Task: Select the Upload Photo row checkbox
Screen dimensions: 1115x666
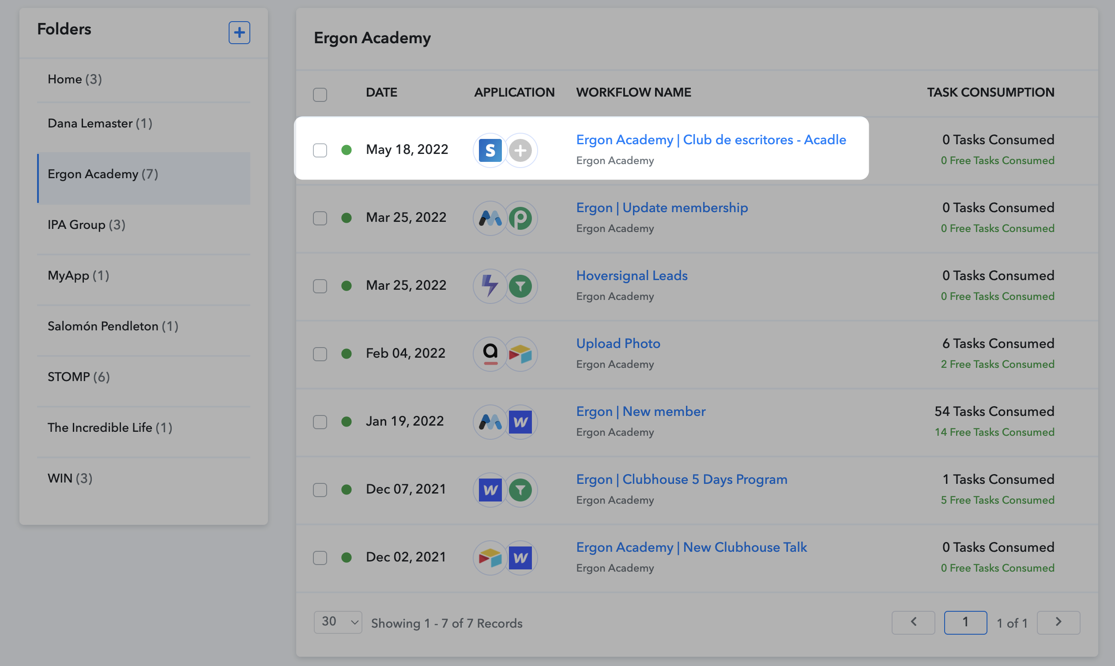Action: click(320, 354)
